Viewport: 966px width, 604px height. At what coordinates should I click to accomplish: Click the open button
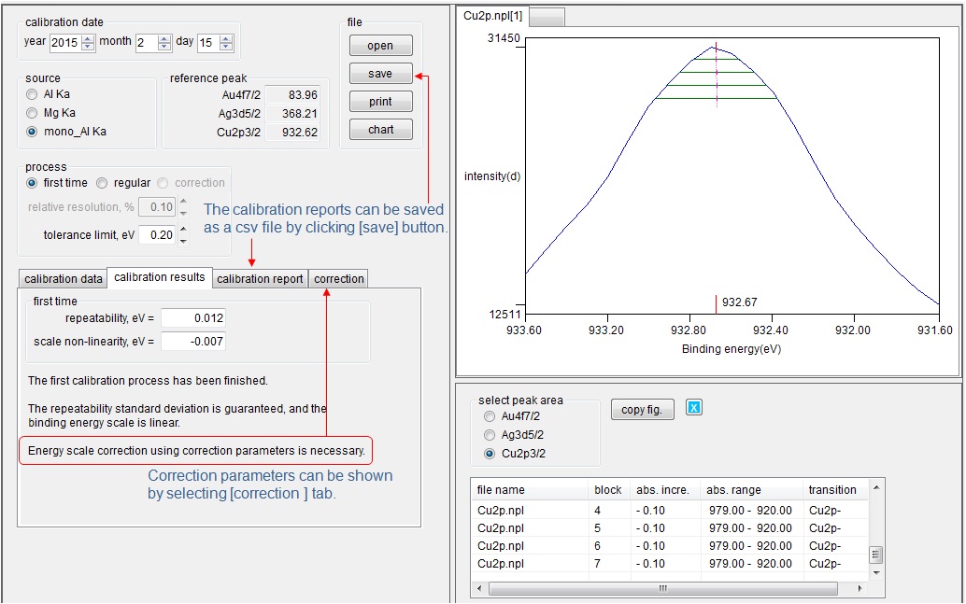[380, 45]
